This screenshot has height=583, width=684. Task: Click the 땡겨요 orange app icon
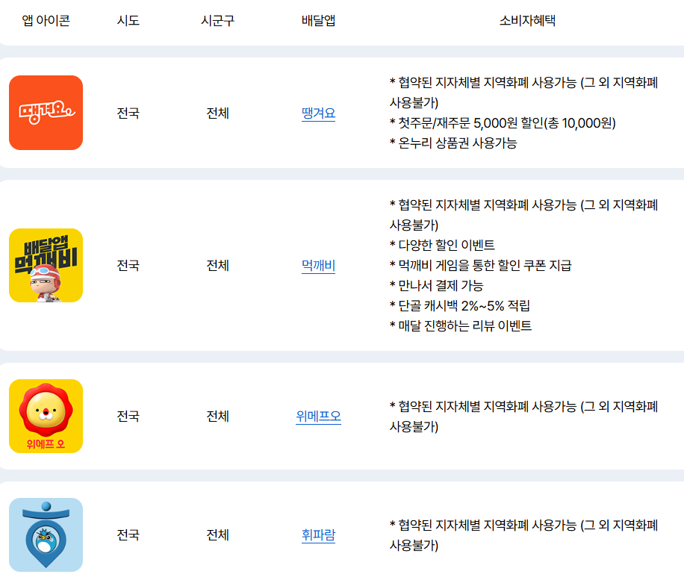[x=46, y=113]
